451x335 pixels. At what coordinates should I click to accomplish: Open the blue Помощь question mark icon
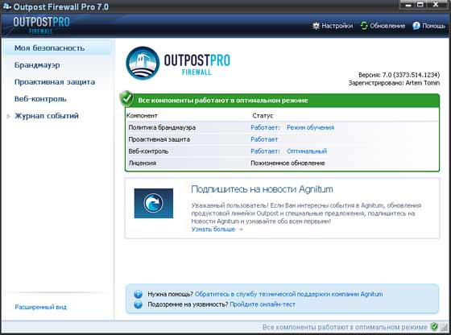coord(416,26)
